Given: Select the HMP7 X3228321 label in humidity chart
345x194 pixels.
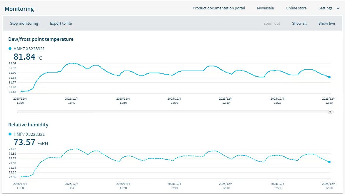Looking at the screenshot, I should [29, 134].
